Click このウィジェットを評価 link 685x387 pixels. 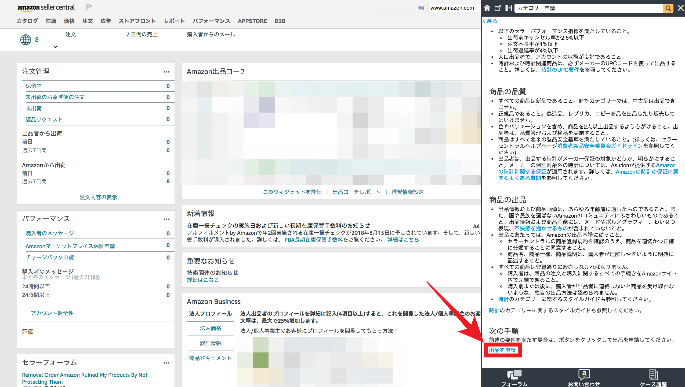[x=292, y=192]
